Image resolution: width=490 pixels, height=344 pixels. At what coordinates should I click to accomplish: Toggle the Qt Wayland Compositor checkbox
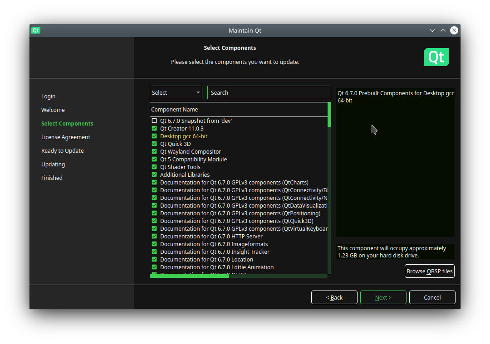click(x=154, y=151)
